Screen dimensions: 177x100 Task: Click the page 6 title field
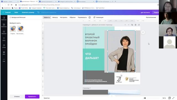pos(102,25)
